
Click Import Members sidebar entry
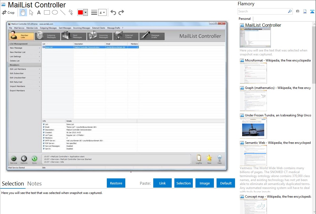[x=25, y=86]
